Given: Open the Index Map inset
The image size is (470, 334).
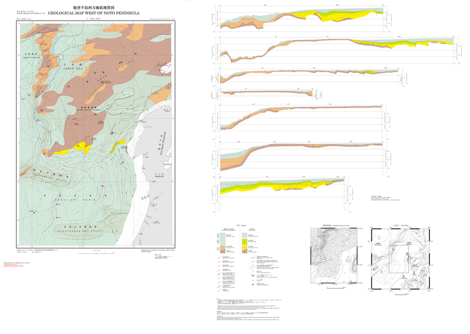Looking at the screenshot, I should pos(401,259).
